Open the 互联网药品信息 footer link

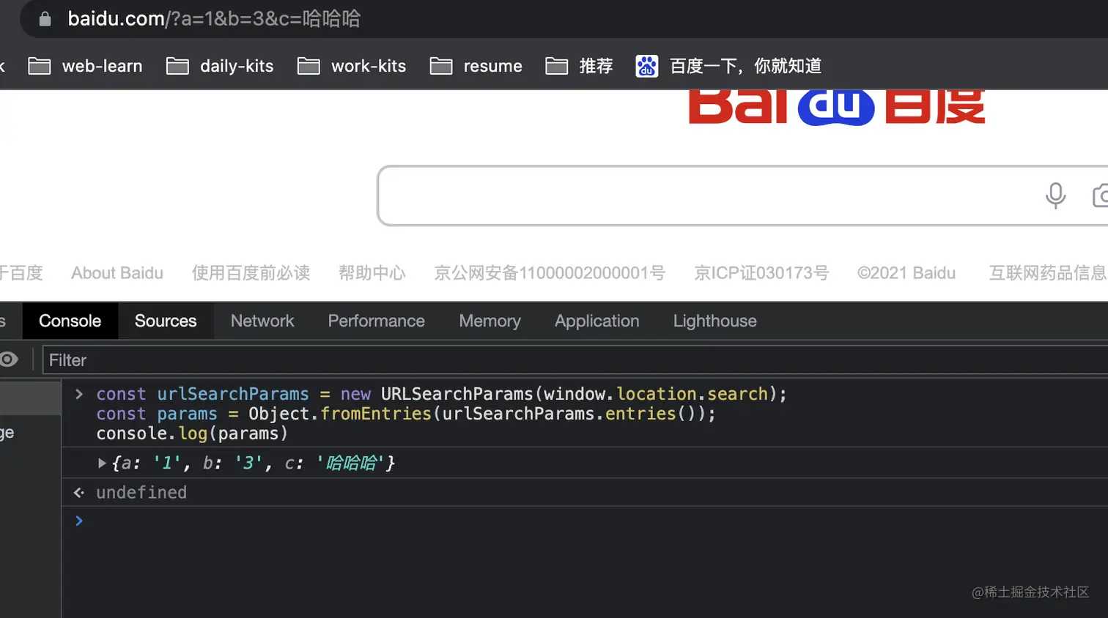[1048, 273]
